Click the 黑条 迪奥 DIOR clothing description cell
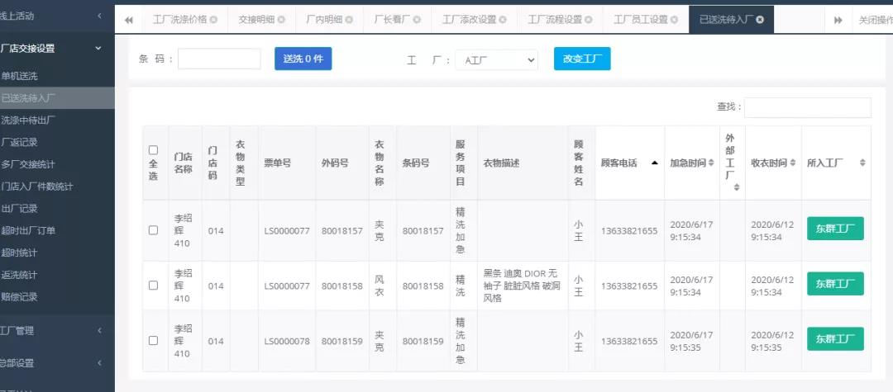The width and height of the screenshot is (893, 392). click(523, 286)
